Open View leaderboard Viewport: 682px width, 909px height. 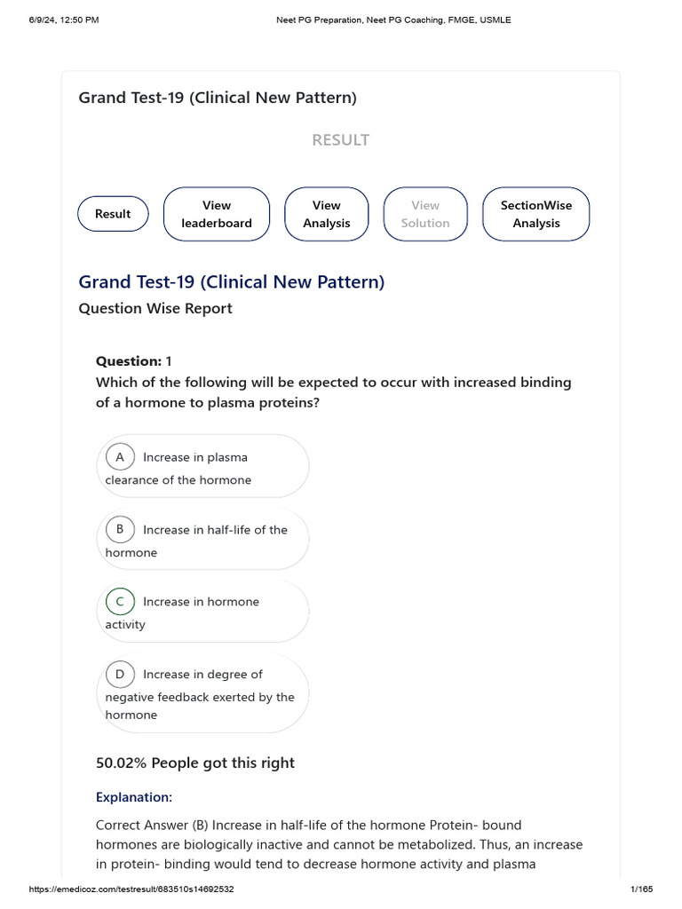pos(217,214)
